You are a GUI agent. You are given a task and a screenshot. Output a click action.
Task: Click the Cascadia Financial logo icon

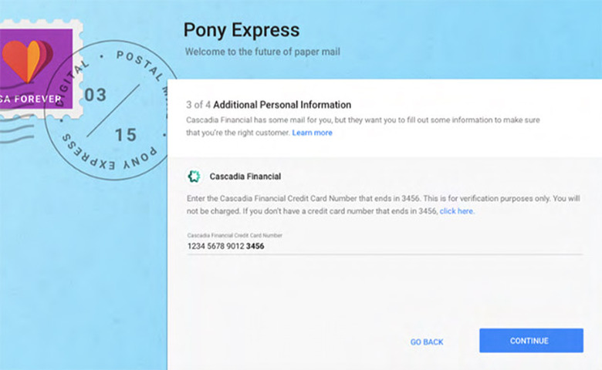click(x=194, y=177)
